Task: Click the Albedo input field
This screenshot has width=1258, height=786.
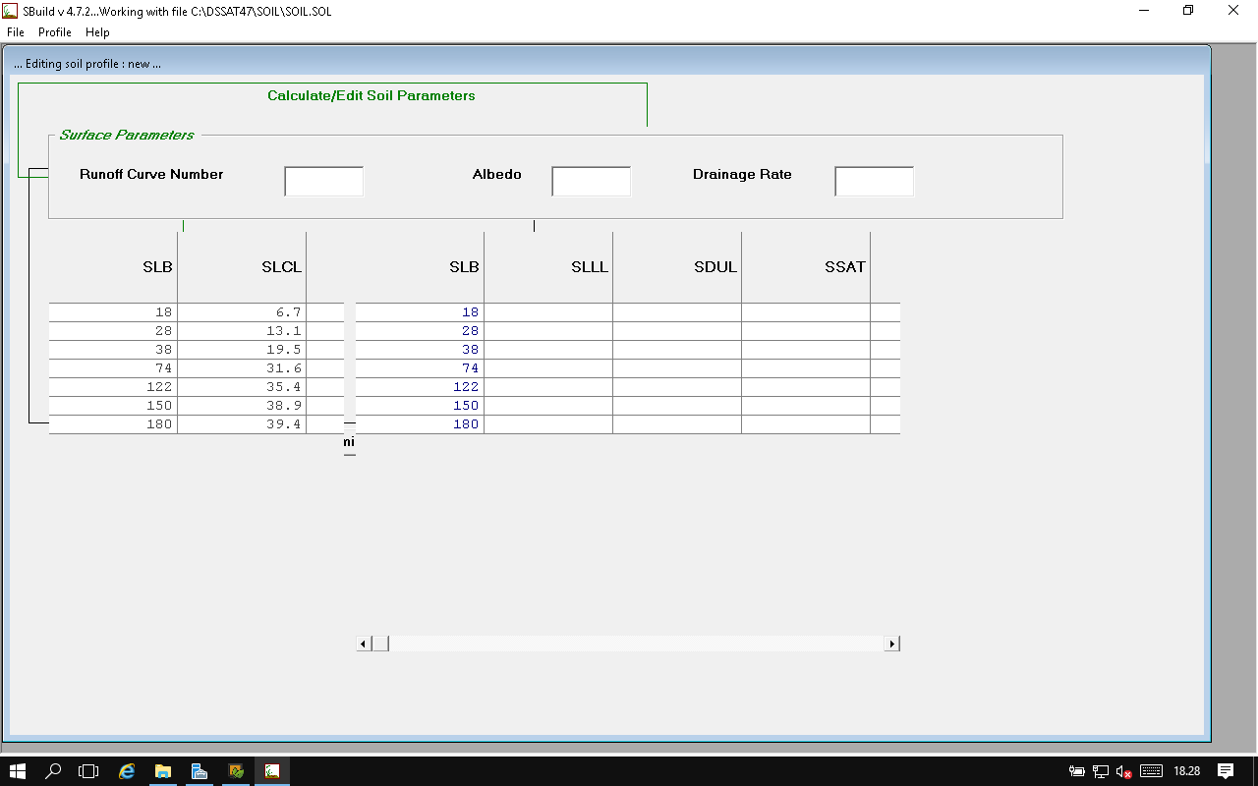Action: 591,182
